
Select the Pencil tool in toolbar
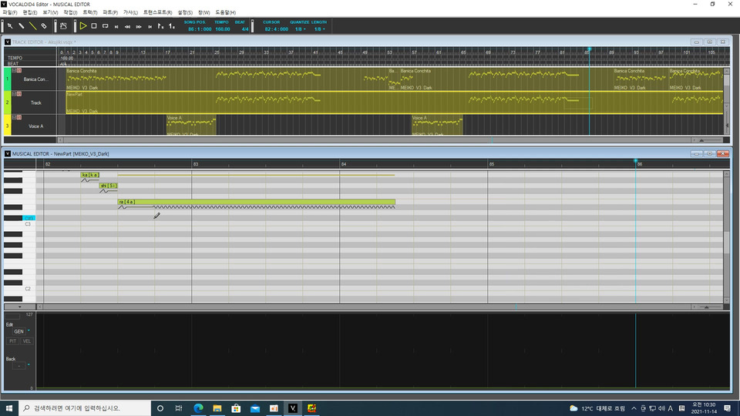point(22,26)
